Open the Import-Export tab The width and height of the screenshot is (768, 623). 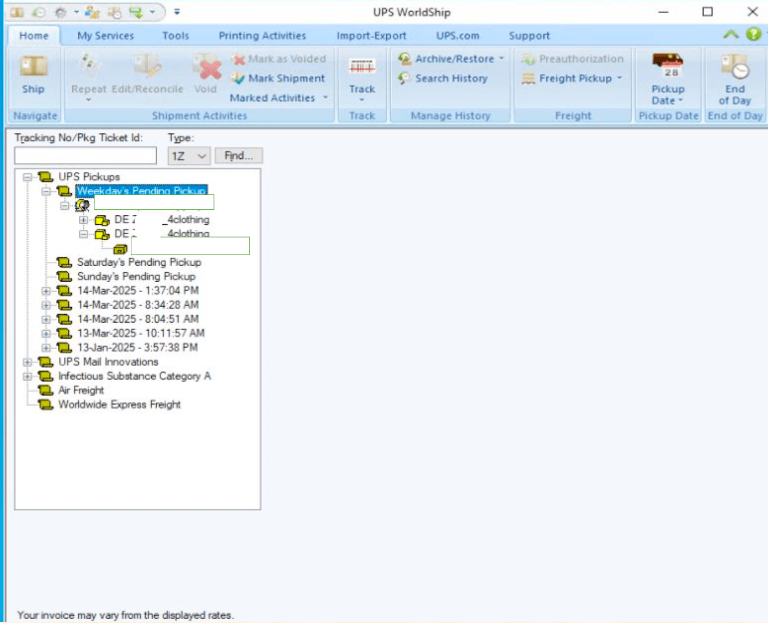coord(371,35)
